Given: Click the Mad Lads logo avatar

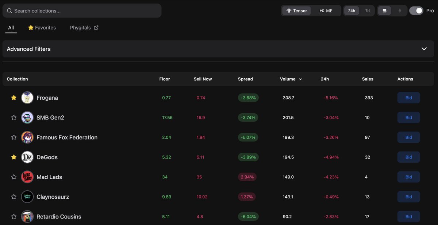Looking at the screenshot, I should pos(27,177).
